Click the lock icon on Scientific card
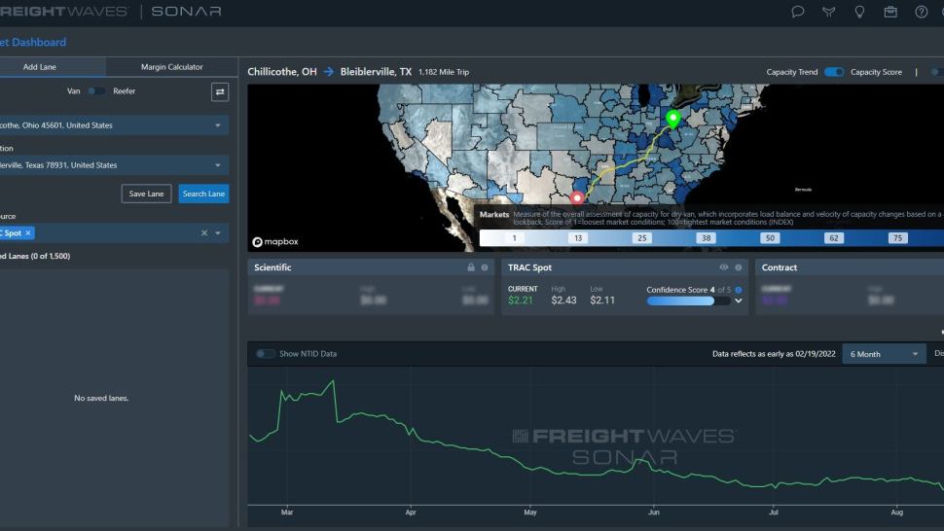 coord(471,267)
